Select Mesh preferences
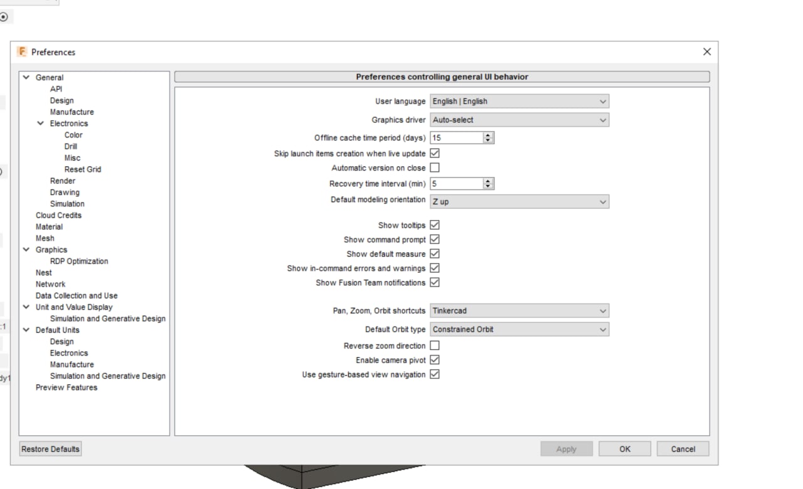 pos(45,238)
